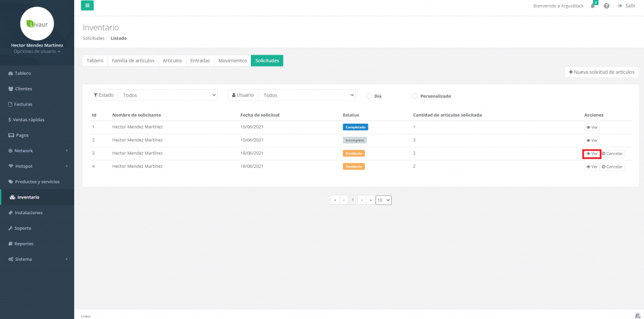
Task: Cancel request 4 with the Cancelar button
Action: 612,166
